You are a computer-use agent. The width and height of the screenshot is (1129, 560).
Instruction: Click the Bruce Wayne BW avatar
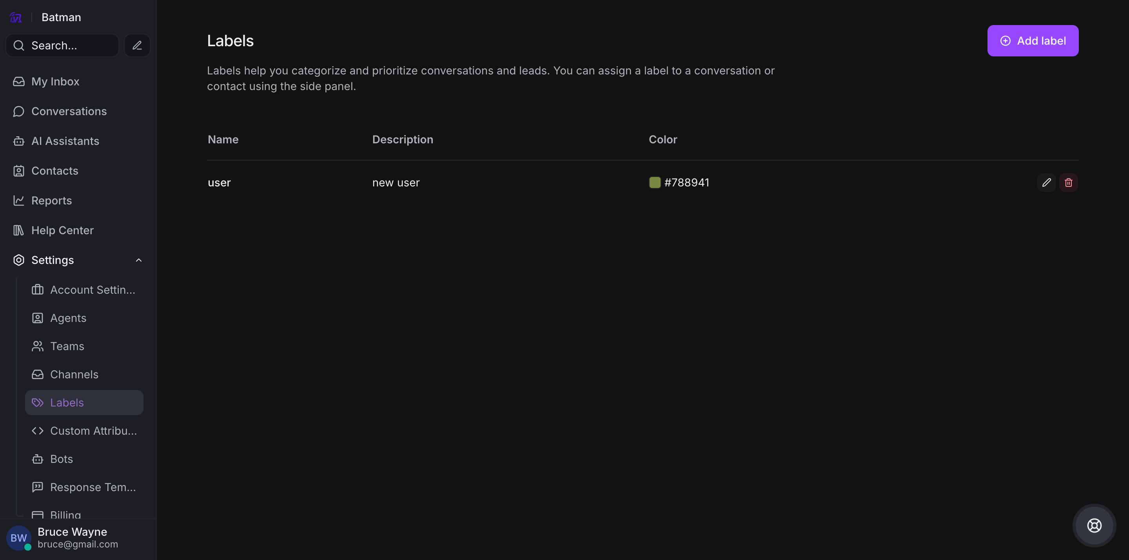click(x=18, y=538)
